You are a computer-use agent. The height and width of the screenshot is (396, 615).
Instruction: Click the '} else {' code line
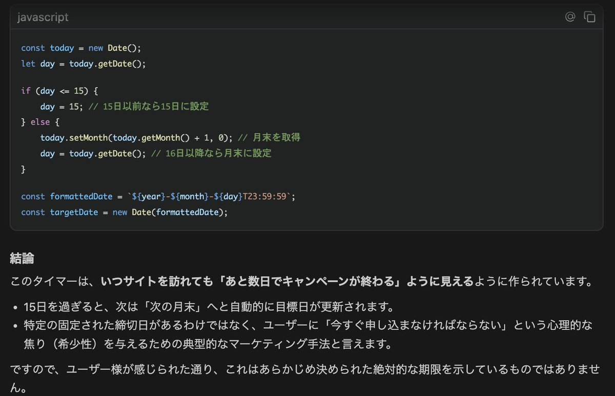pos(40,122)
